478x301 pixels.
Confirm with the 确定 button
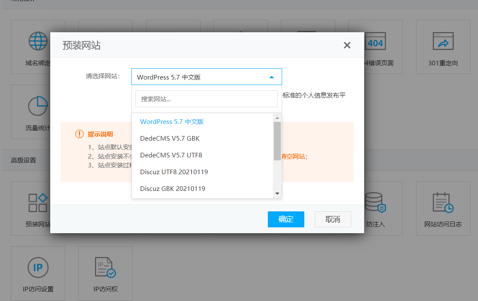pyautogui.click(x=286, y=219)
